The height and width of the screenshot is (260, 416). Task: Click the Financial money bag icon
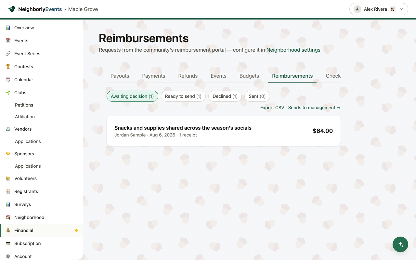[x=8, y=230]
